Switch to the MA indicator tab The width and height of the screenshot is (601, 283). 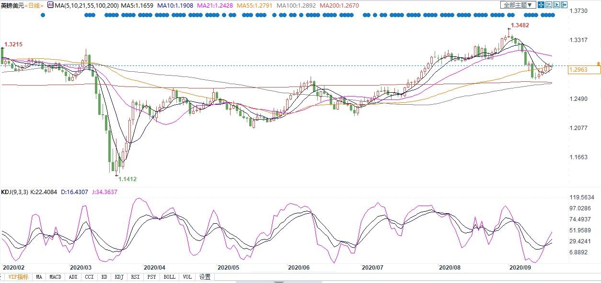(39, 277)
